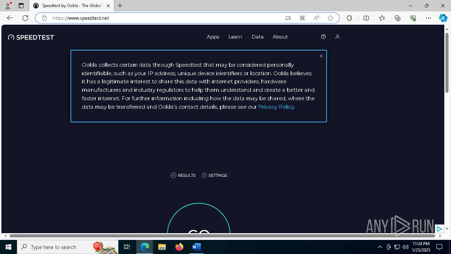Go back in the browser
Image resolution: width=451 pixels, height=254 pixels.
(x=10, y=18)
